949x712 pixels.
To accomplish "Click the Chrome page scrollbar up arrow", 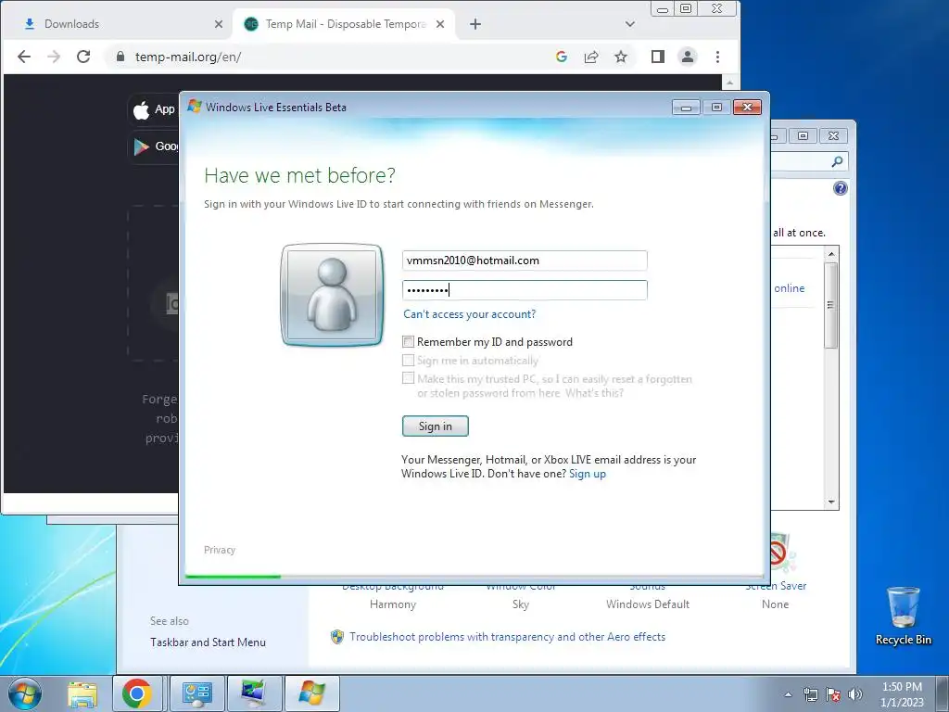I will [730, 83].
